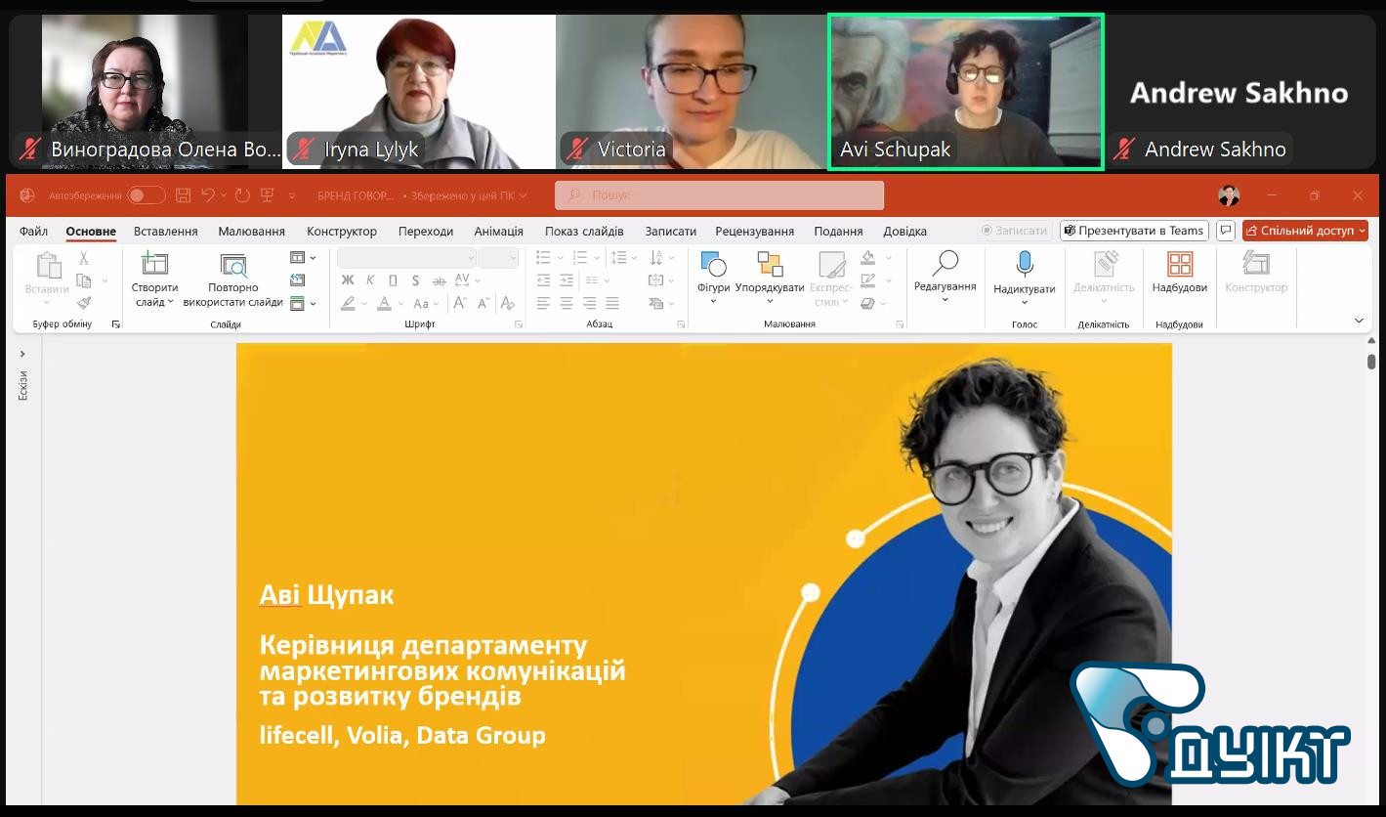Open the font size combo box
1386x817 pixels.
click(x=498, y=258)
